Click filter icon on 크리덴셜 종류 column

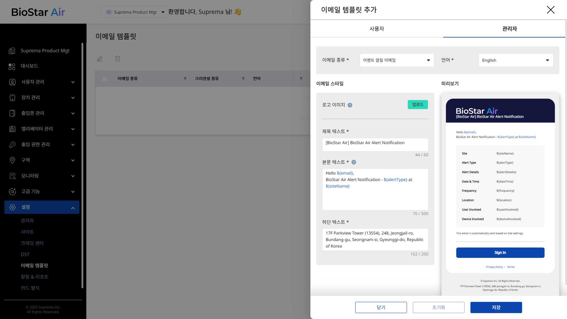(243, 79)
